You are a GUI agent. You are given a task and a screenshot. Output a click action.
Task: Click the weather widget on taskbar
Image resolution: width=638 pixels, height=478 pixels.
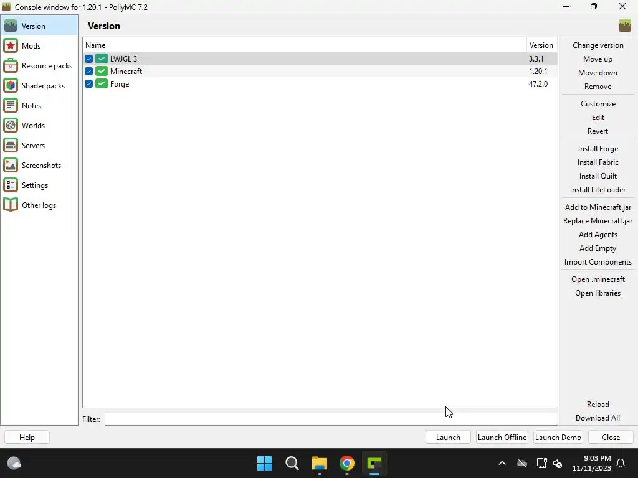click(x=14, y=463)
